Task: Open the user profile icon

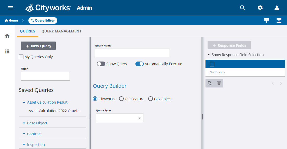Action: [277, 8]
